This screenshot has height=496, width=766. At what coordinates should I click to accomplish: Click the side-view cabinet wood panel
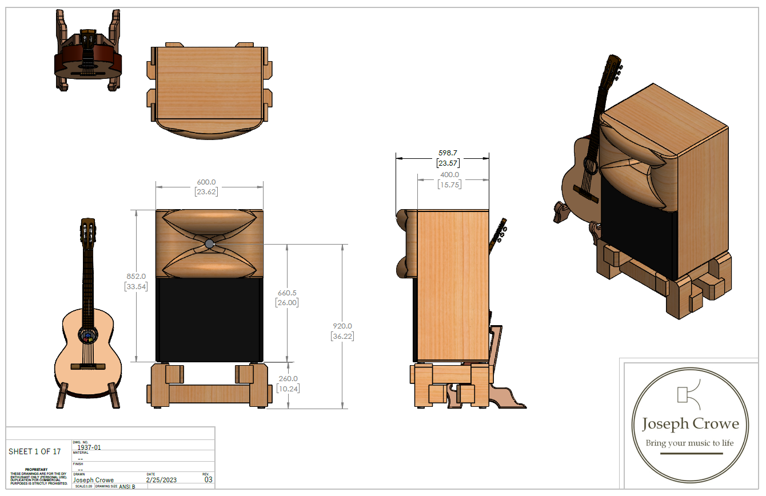click(x=453, y=286)
